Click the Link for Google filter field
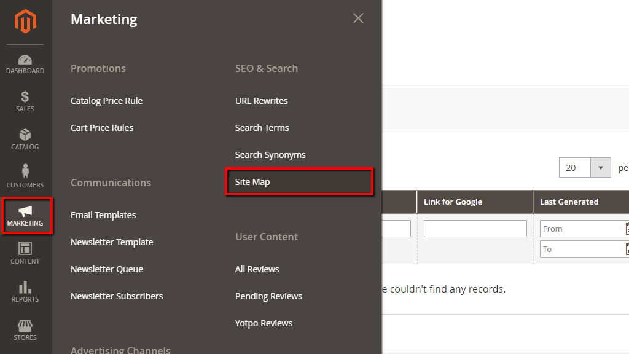 point(475,228)
